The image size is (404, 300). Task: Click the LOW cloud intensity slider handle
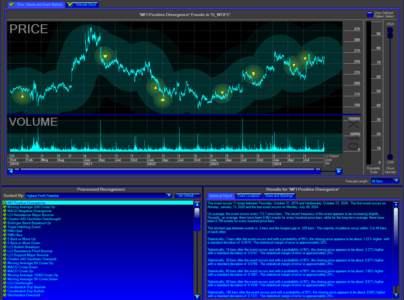point(390,157)
